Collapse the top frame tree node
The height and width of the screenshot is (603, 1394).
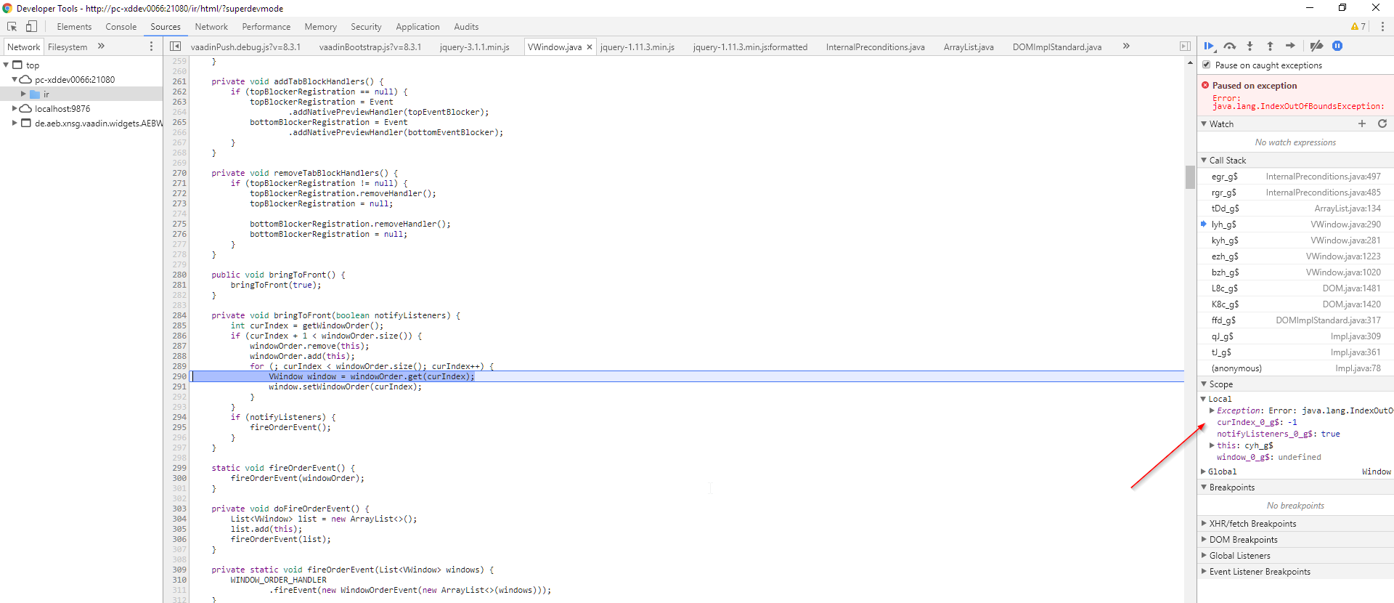(x=7, y=65)
